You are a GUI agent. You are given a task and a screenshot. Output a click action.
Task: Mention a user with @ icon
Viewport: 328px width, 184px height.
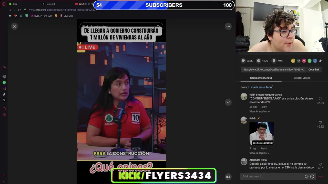[x=306, y=176]
